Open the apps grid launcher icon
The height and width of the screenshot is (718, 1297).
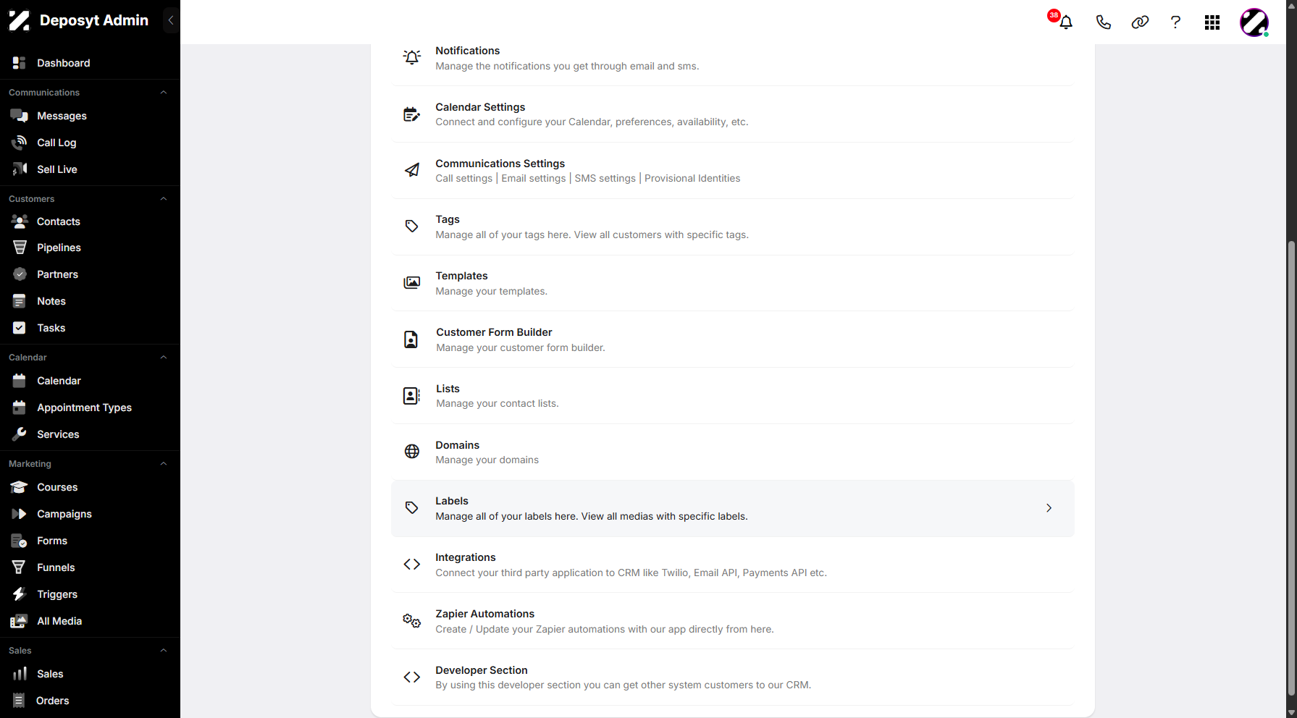click(x=1212, y=22)
